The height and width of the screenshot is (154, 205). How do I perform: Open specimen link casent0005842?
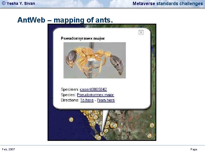93,89
